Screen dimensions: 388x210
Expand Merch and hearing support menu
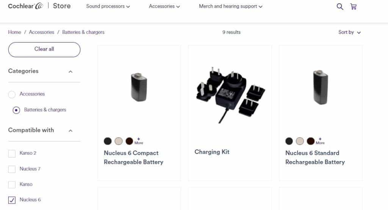(231, 6)
